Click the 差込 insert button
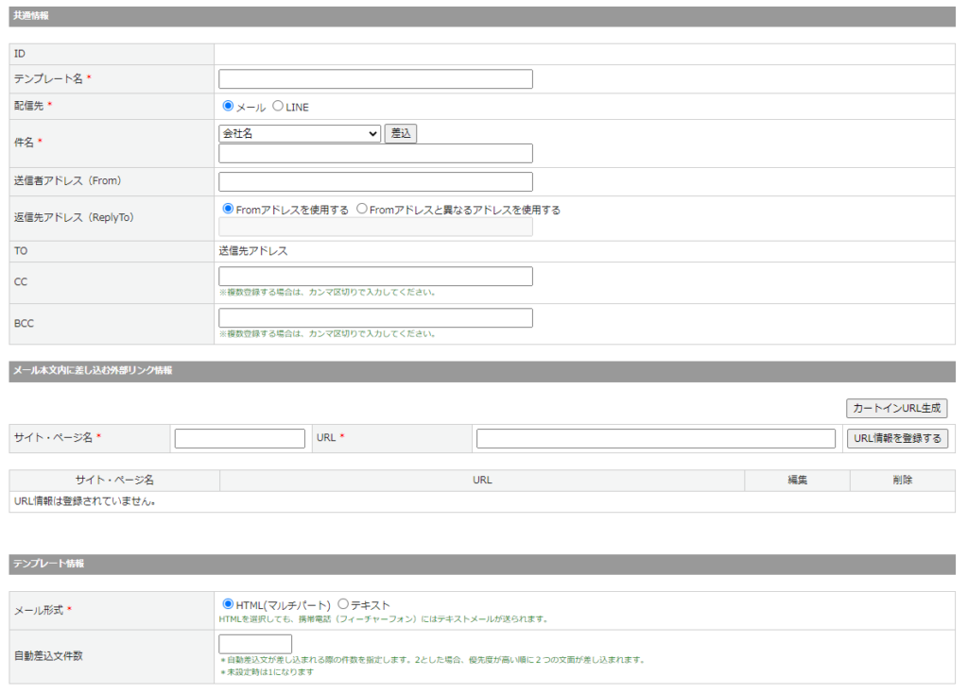This screenshot has height=693, width=968. click(x=401, y=134)
